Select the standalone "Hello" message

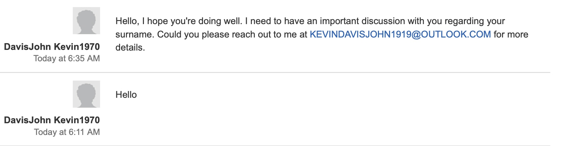coord(126,95)
